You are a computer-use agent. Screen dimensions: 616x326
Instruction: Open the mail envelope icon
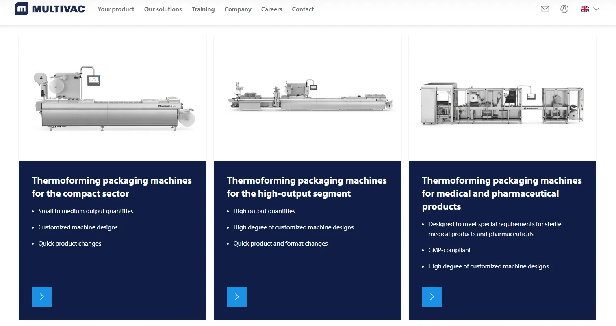(x=545, y=9)
